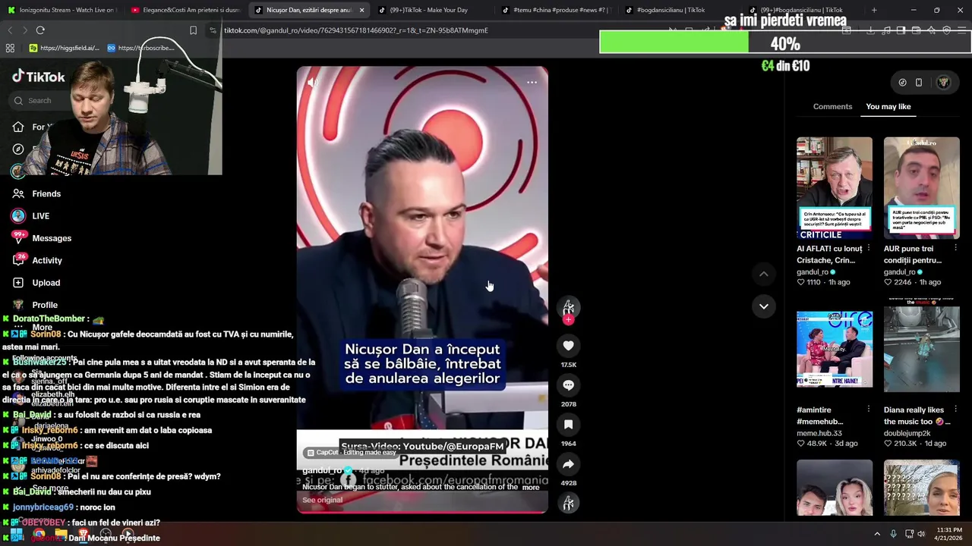Switch to the Comments tab
The height and width of the screenshot is (546, 972).
coord(832,106)
